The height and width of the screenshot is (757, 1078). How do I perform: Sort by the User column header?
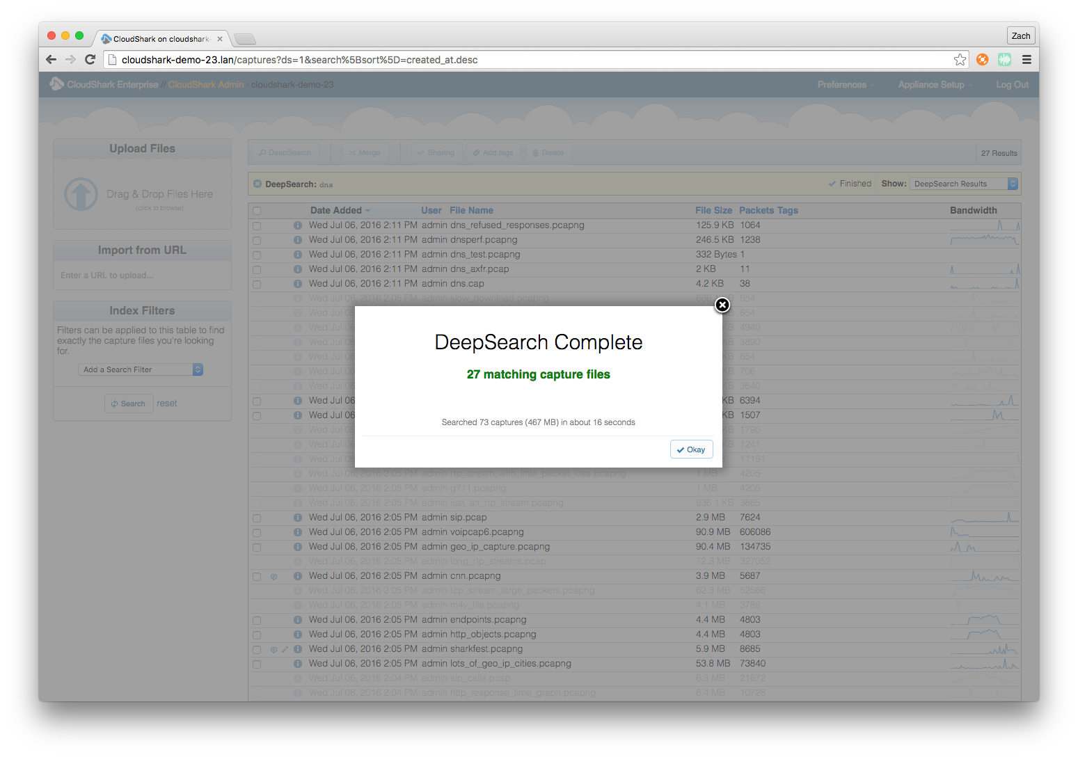(431, 210)
